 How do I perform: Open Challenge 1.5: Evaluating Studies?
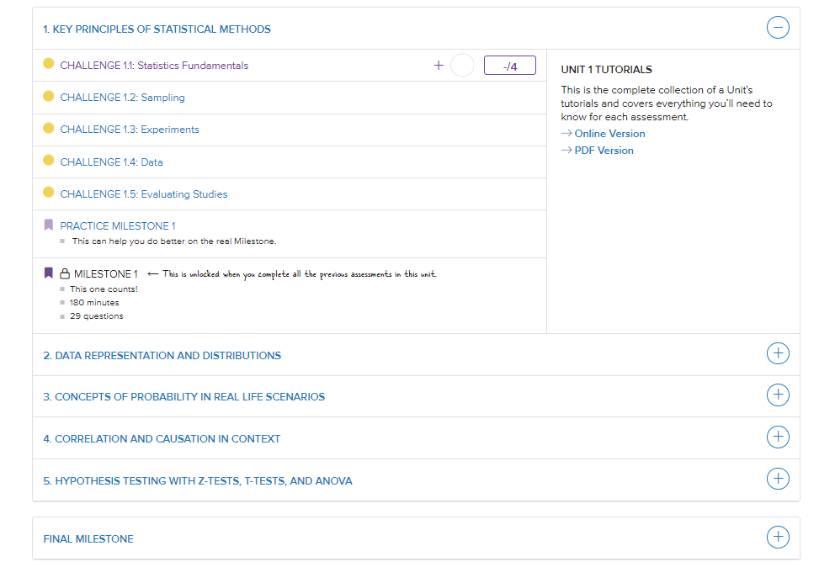[x=144, y=194]
